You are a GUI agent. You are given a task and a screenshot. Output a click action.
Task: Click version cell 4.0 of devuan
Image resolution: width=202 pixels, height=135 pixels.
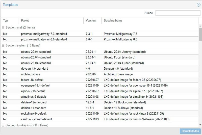(x=88, y=69)
